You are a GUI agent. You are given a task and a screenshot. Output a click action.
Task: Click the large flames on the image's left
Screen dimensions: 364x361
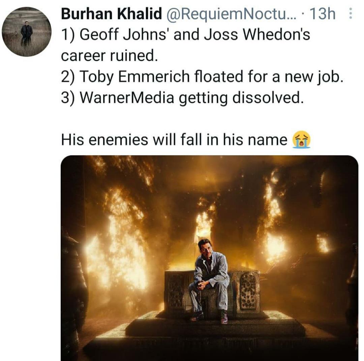118,243
